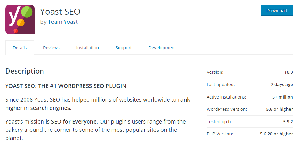Click the Yoast SEO plugin logo icon
This screenshot has height=143, width=298.
pos(20,19)
